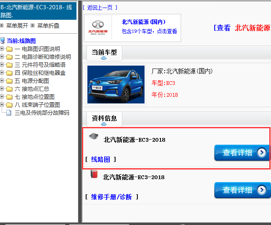The image size is (271, 225).
Task: Open the 线路图 bracket link
Action: [x=100, y=159]
